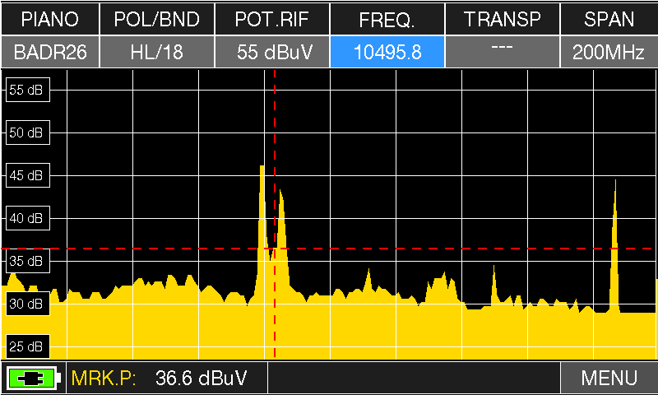Select the POL/BND header cell
The height and width of the screenshot is (395, 658).
click(x=157, y=19)
